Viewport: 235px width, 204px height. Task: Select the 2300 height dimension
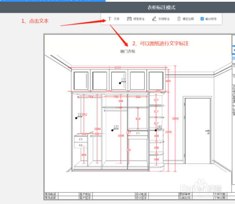pos(169,132)
